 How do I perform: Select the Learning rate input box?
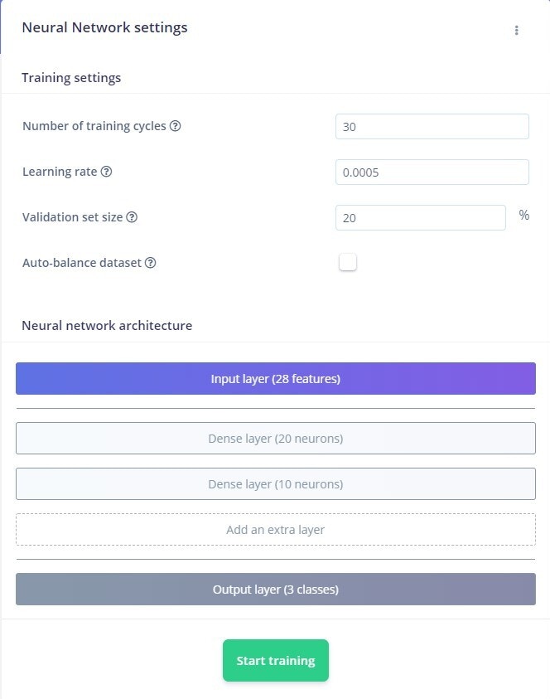[x=432, y=172]
